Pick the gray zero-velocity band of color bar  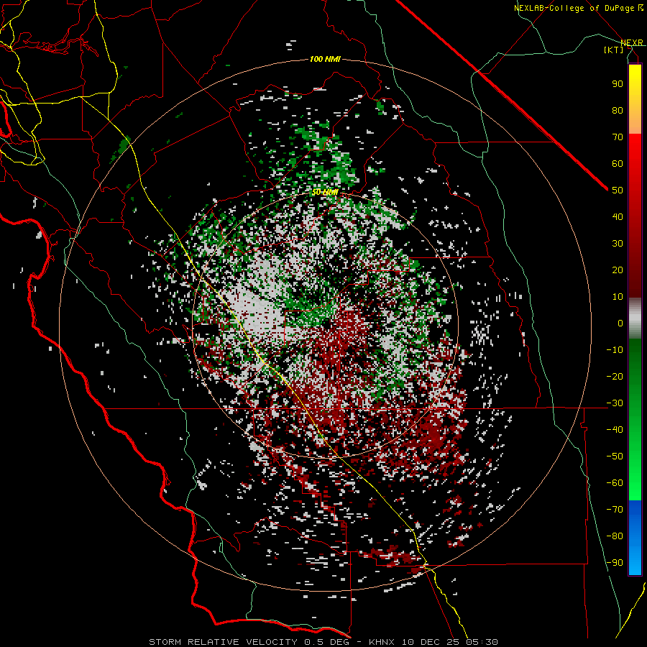coord(635,318)
